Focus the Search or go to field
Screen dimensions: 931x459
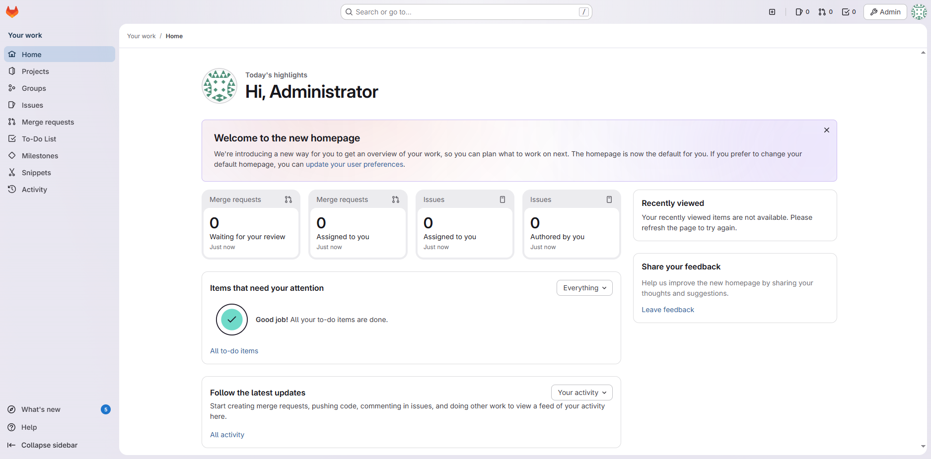(x=466, y=12)
